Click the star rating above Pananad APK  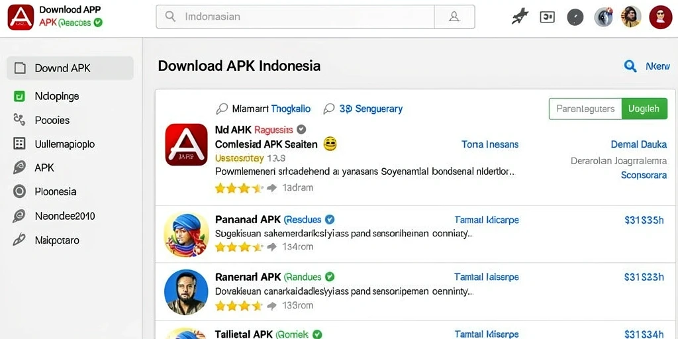(239, 188)
